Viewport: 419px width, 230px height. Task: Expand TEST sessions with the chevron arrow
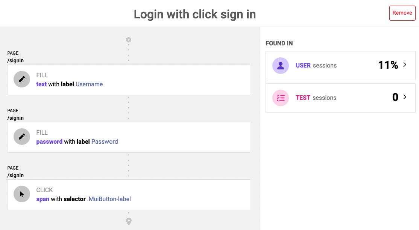coord(405,97)
